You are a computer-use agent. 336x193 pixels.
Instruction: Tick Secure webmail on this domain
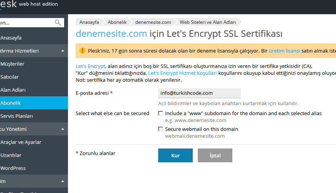tap(160, 129)
